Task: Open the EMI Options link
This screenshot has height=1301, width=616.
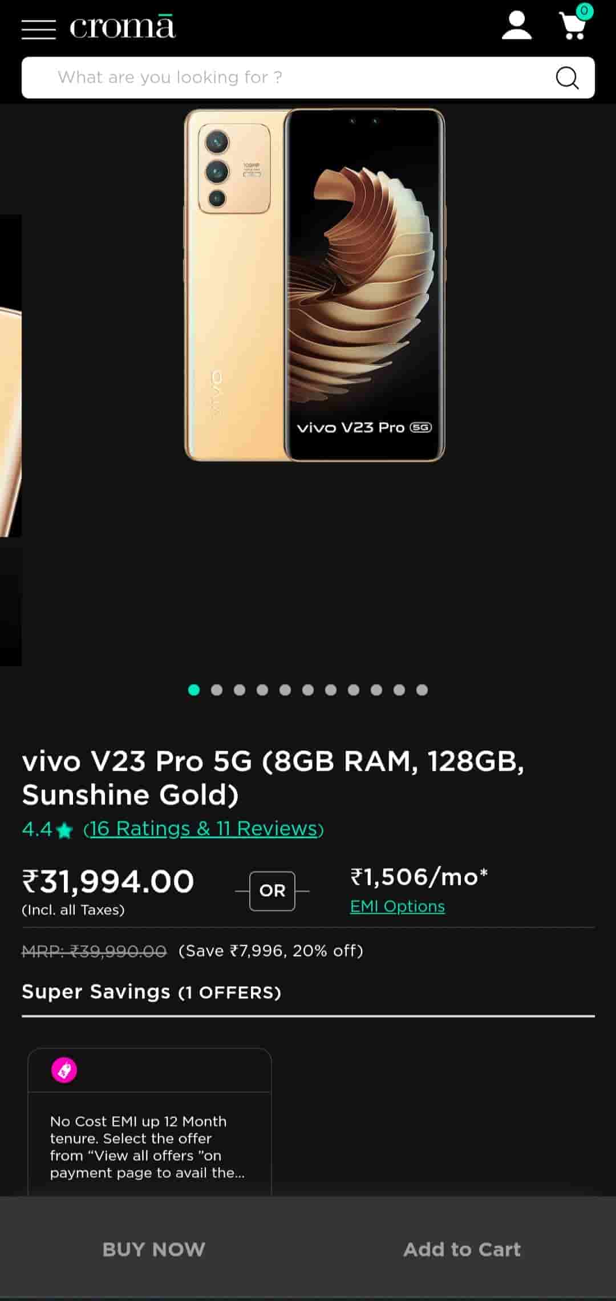Action: (x=398, y=906)
